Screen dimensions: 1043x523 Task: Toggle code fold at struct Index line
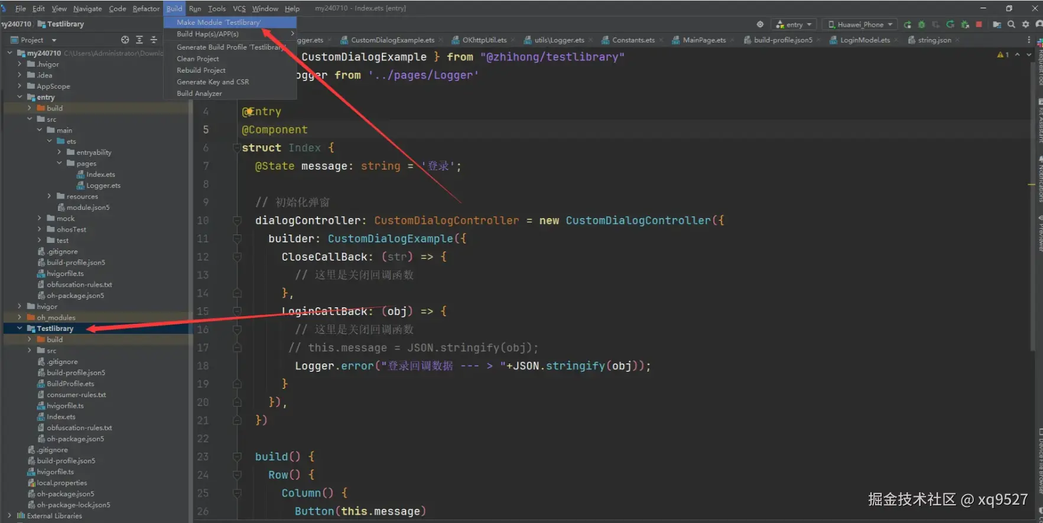[x=237, y=148]
